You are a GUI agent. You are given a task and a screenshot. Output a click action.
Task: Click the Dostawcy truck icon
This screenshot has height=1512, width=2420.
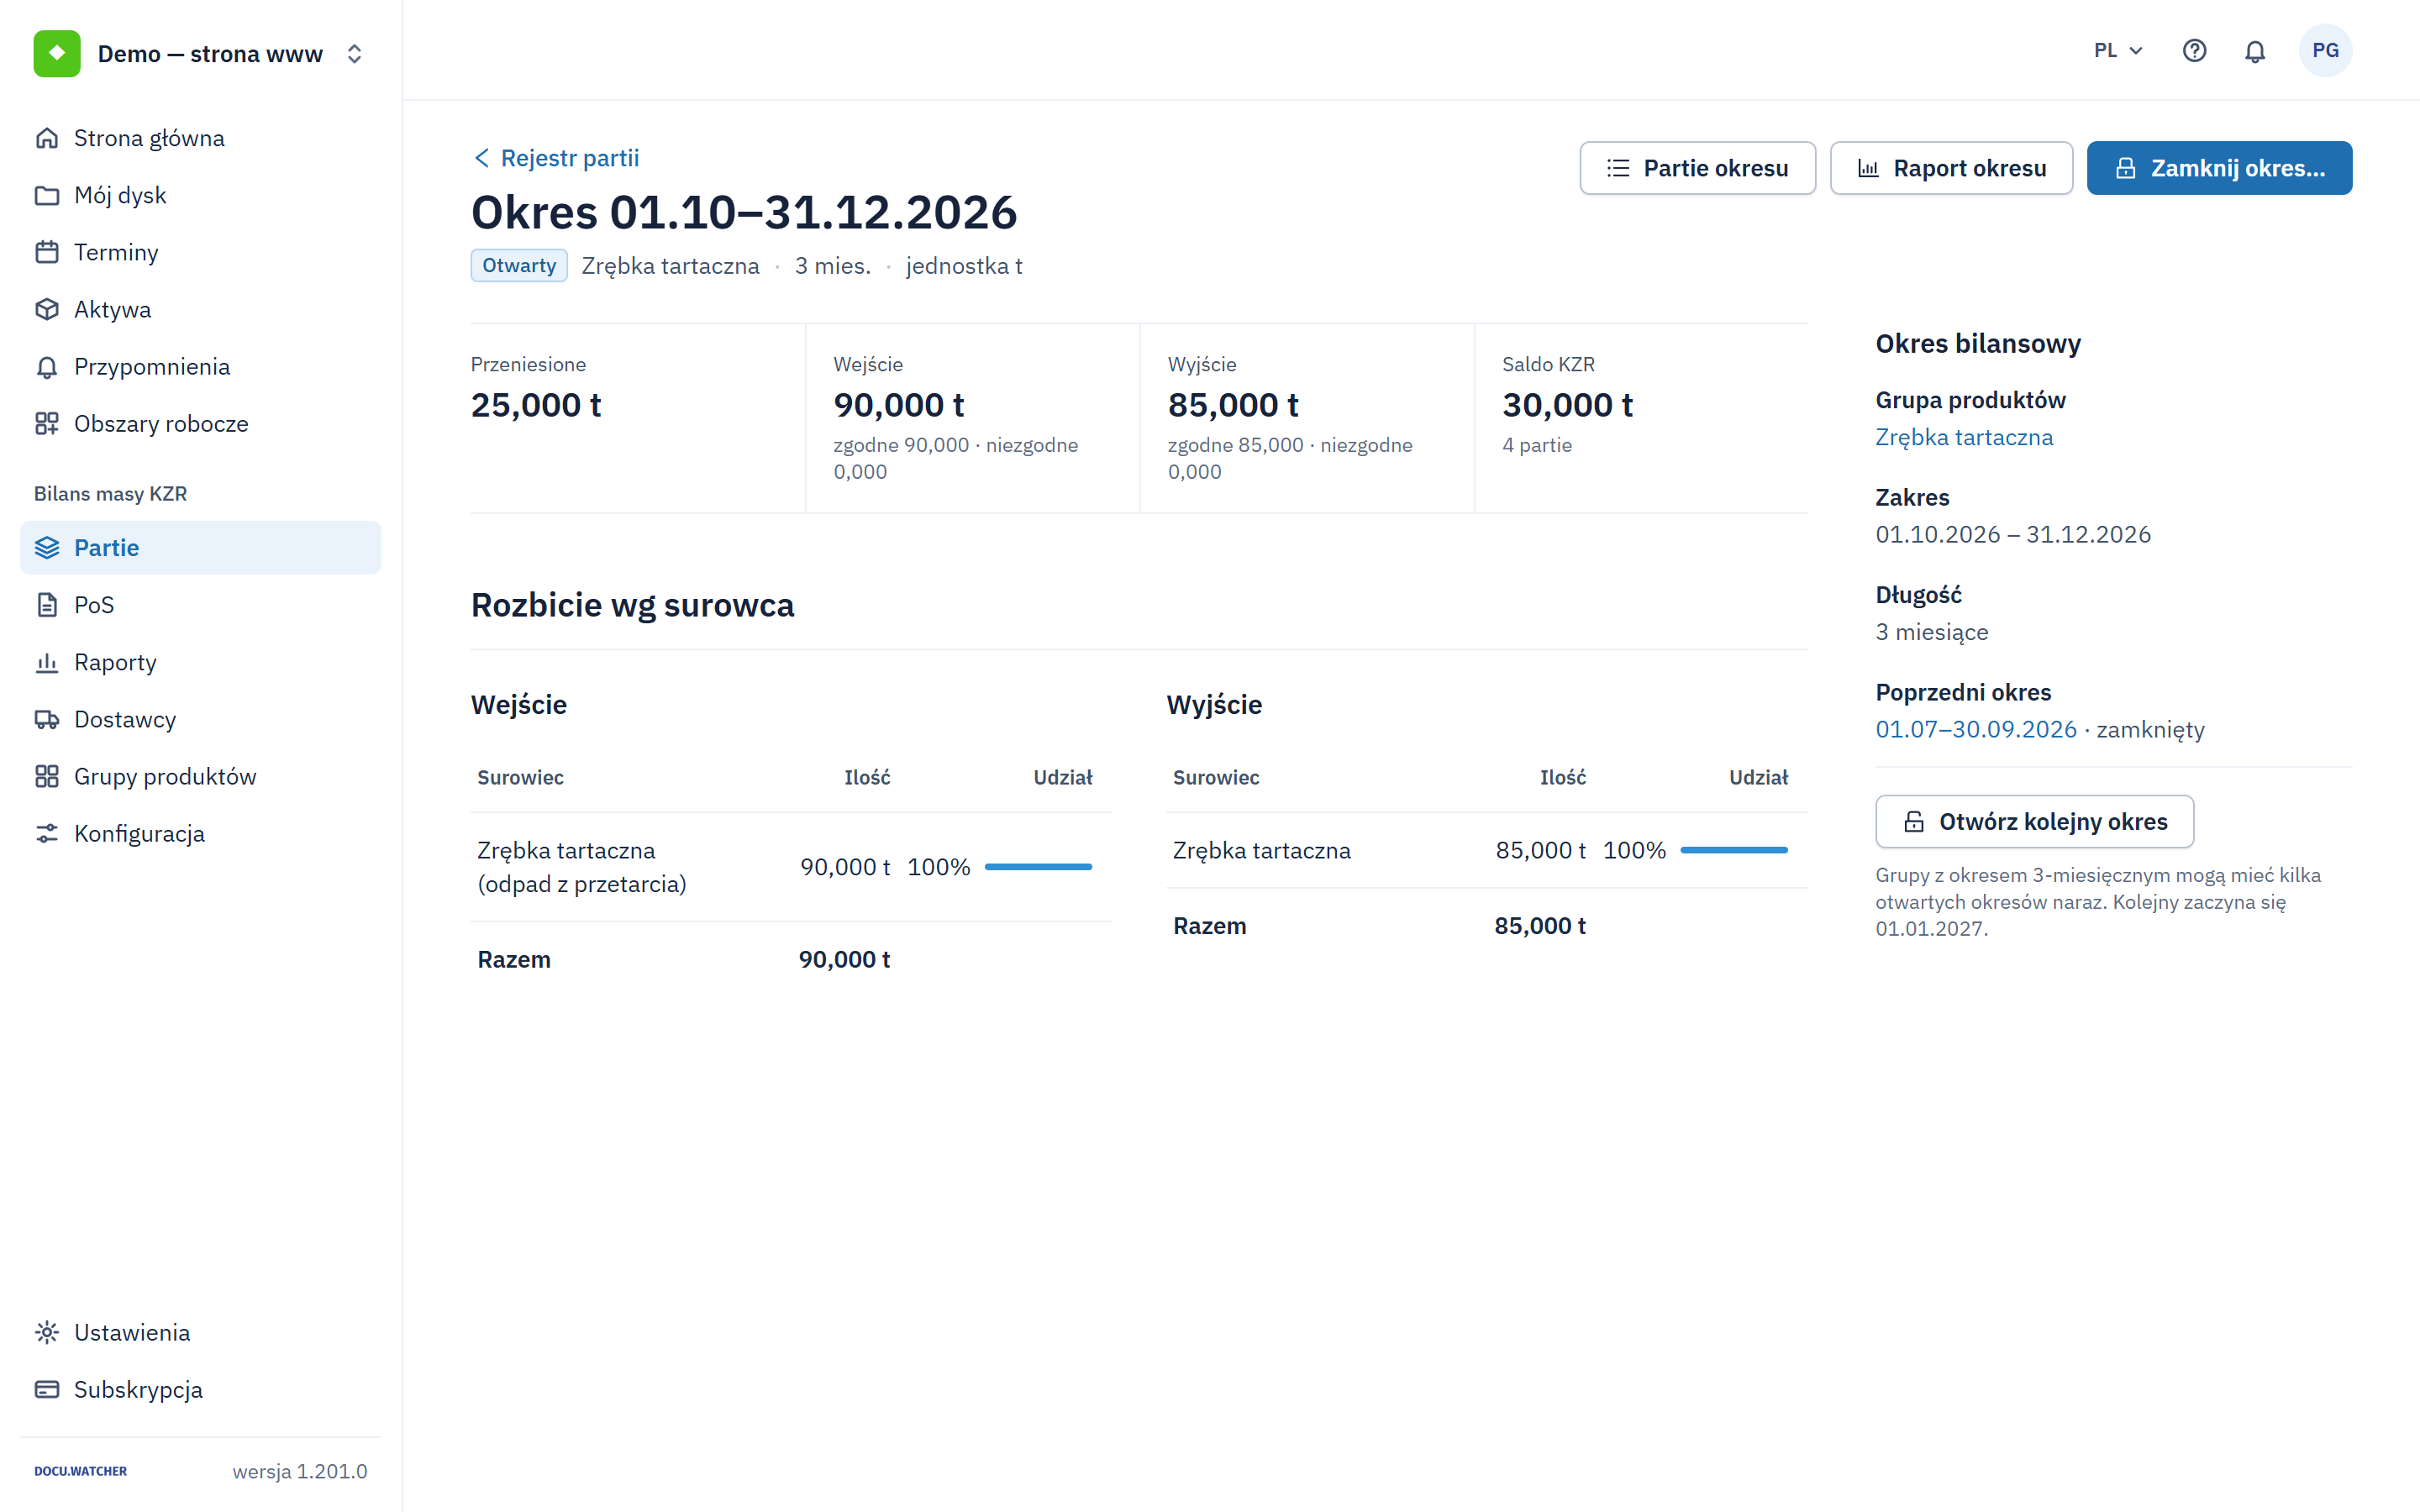(x=47, y=719)
